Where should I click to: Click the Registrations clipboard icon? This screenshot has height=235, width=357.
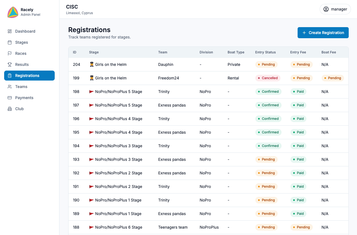(10, 76)
